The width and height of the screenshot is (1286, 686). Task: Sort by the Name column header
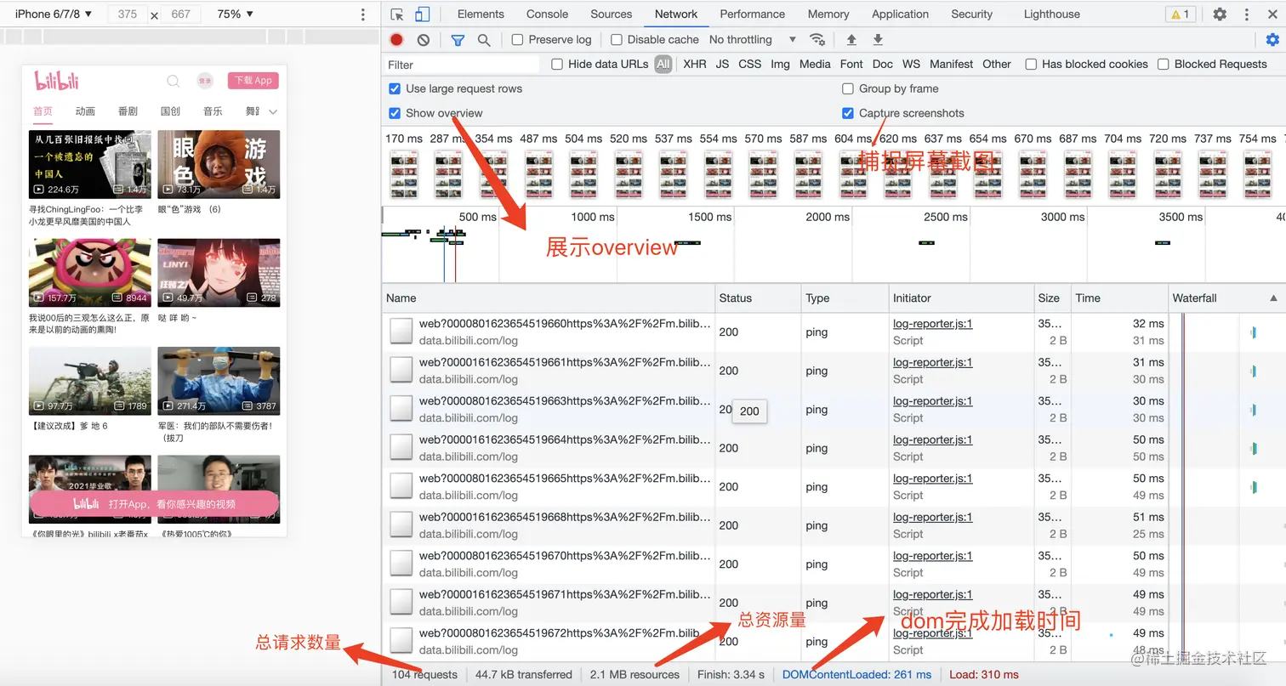tap(549, 298)
